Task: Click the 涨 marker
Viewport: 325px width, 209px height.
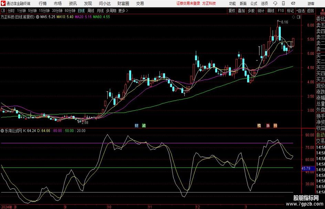Action: (x=268, y=126)
